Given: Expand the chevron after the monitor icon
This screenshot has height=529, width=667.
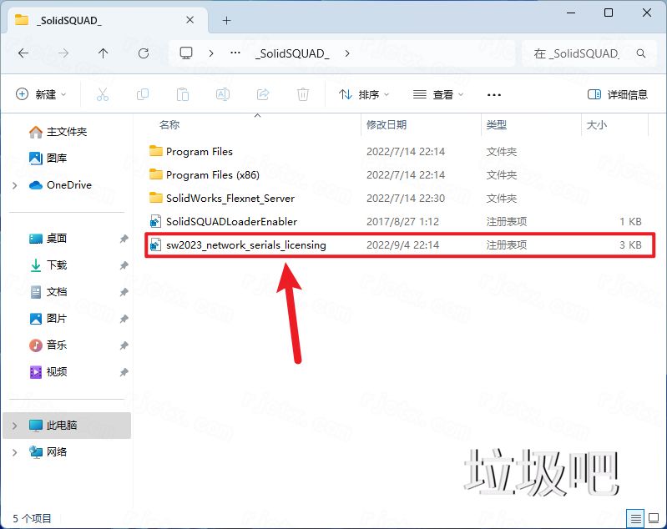Looking at the screenshot, I should click(211, 53).
